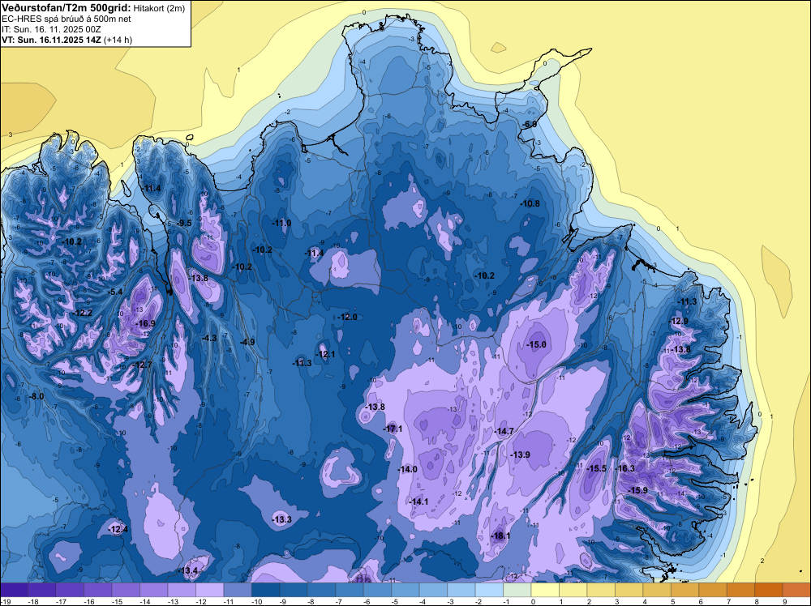Click the -15.9 temperature label
Screen dimensions: 811x606
tap(637, 490)
